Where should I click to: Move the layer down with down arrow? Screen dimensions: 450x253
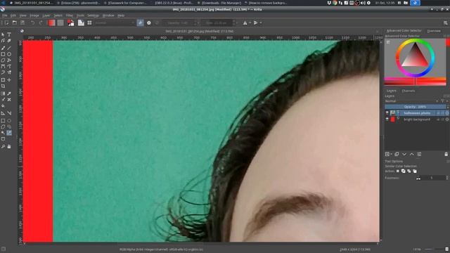pos(404,155)
